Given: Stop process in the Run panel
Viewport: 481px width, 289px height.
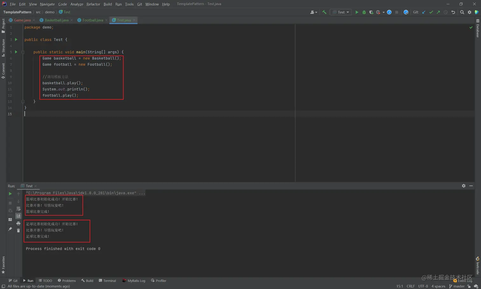Looking at the screenshot, I should [x=10, y=203].
